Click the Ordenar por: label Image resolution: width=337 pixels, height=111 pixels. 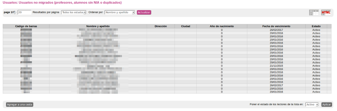coord(96,13)
